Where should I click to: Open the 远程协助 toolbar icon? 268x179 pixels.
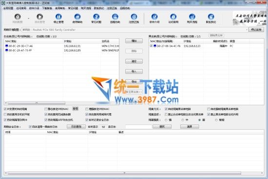point(115,17)
